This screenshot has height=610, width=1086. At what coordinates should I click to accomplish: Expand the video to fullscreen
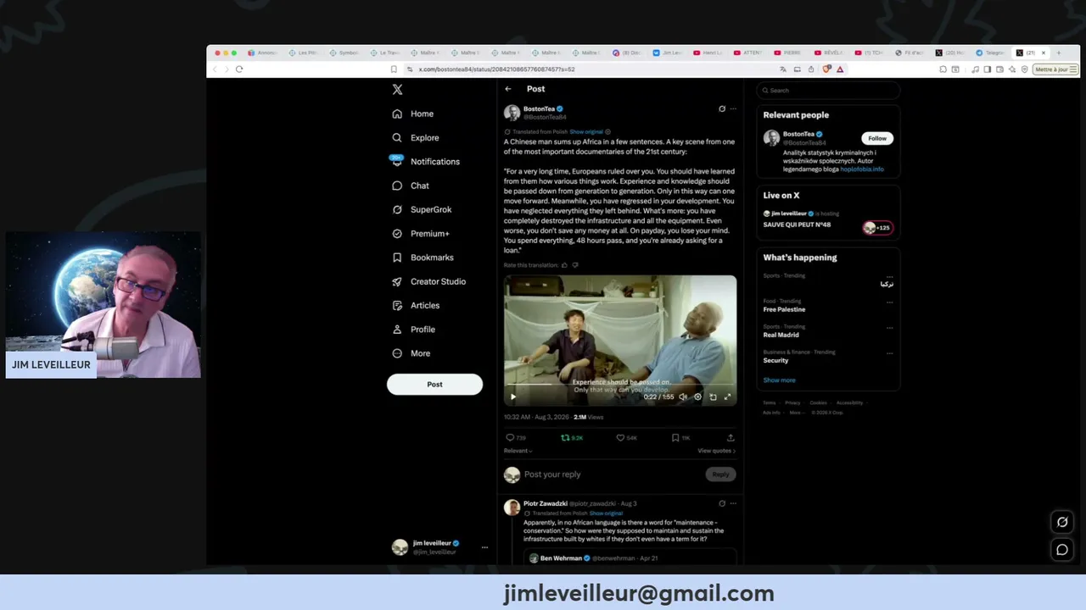tap(727, 396)
